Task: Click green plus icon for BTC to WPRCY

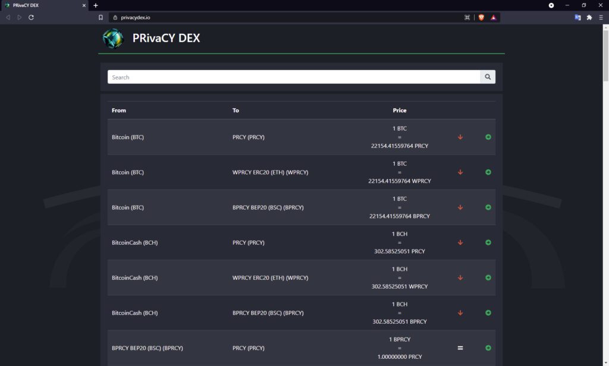Action: [x=488, y=172]
